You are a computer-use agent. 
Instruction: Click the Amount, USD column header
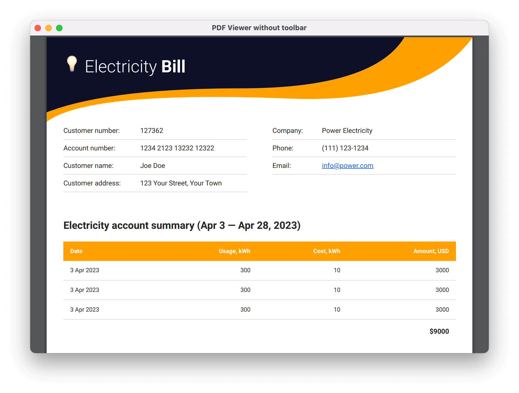pos(431,251)
